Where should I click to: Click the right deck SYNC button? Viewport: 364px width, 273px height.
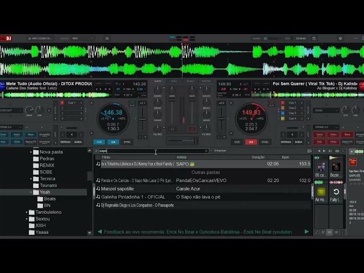coord(265,142)
